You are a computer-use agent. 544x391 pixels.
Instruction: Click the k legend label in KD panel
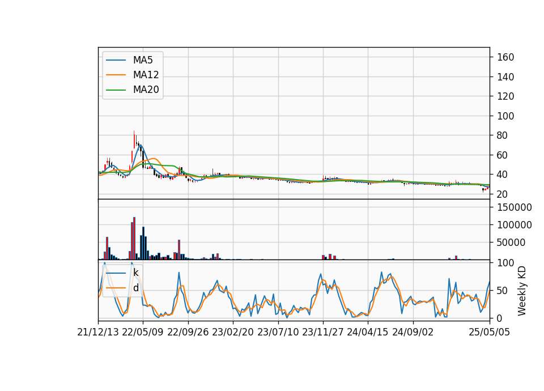tap(135, 273)
